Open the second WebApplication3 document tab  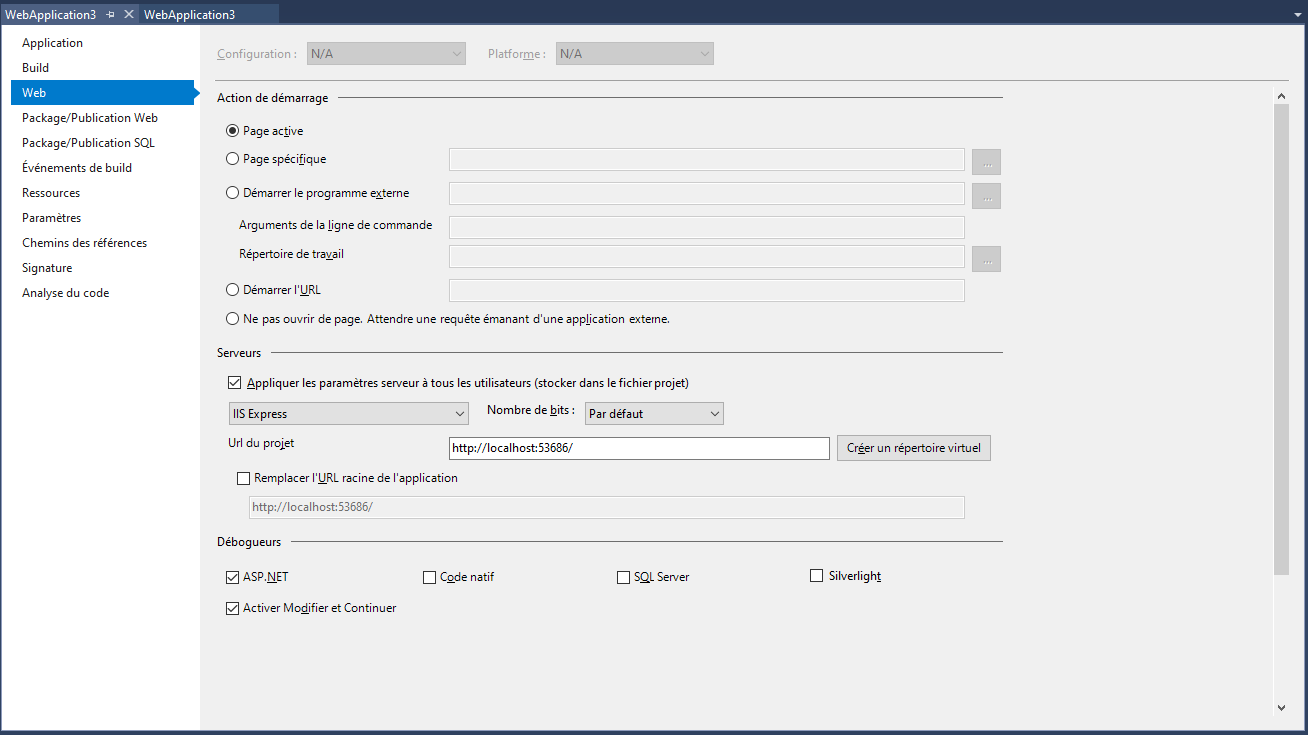pyautogui.click(x=190, y=15)
